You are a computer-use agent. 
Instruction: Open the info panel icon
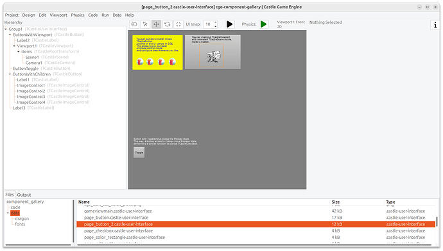tap(435, 25)
